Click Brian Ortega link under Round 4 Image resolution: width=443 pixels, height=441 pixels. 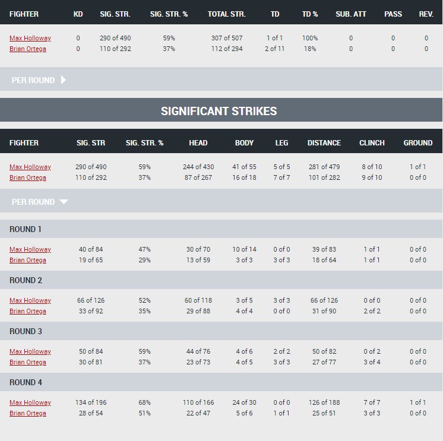pos(28,413)
